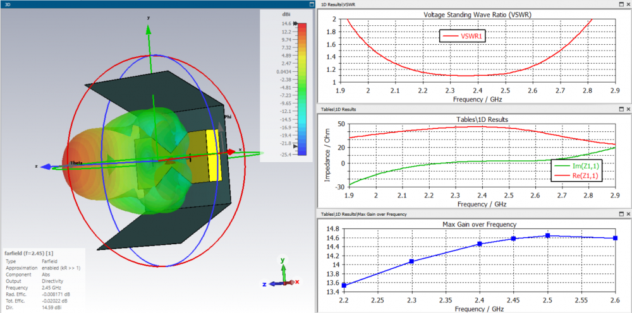Image resolution: width=632 pixels, height=313 pixels.
Task: Maximize the 3D view window
Action: 311,4
